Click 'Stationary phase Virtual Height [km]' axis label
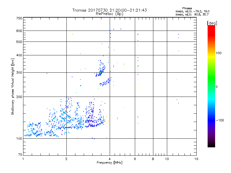Screen dimensions: 231x173 13,86
